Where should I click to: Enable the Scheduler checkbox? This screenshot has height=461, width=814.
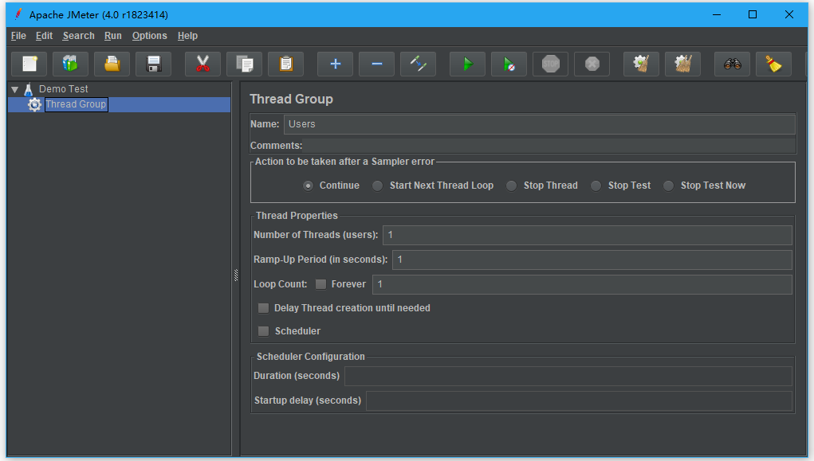pos(263,331)
